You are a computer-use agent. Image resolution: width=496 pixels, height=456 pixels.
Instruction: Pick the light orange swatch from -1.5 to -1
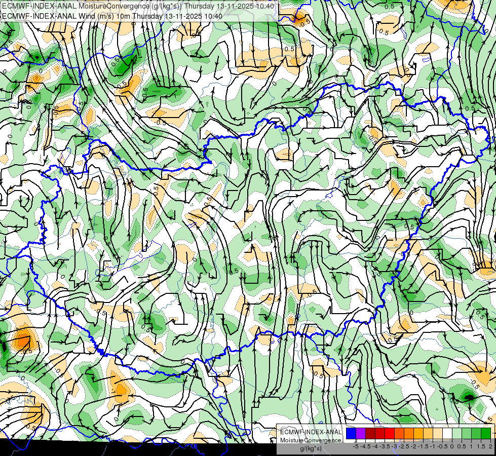tap(428, 434)
